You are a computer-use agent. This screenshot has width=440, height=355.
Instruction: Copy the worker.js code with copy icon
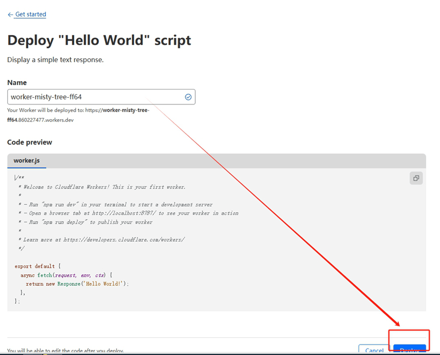(x=416, y=178)
